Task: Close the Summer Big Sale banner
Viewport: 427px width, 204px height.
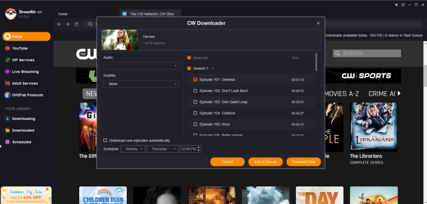Action: (47, 189)
